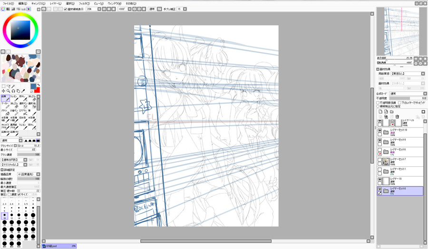Open the ファイル (File) menu
Image resolution: width=428 pixels, height=249 pixels.
[8, 3]
